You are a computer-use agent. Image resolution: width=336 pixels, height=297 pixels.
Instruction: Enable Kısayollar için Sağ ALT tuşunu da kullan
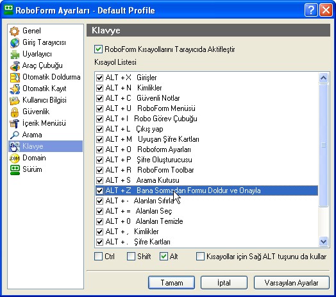coord(200,256)
